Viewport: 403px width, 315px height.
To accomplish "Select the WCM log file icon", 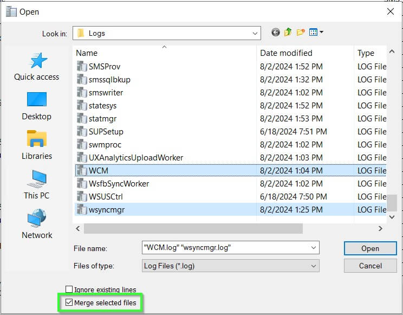I will [82, 171].
